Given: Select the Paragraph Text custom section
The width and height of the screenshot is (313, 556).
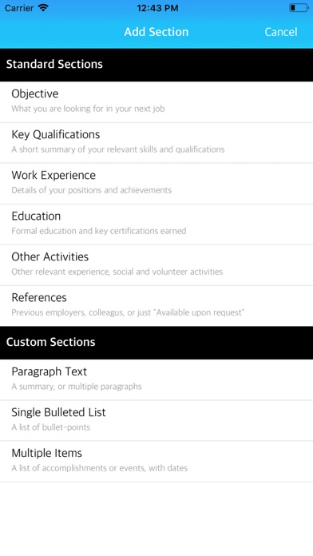Looking at the screenshot, I should (156, 379).
